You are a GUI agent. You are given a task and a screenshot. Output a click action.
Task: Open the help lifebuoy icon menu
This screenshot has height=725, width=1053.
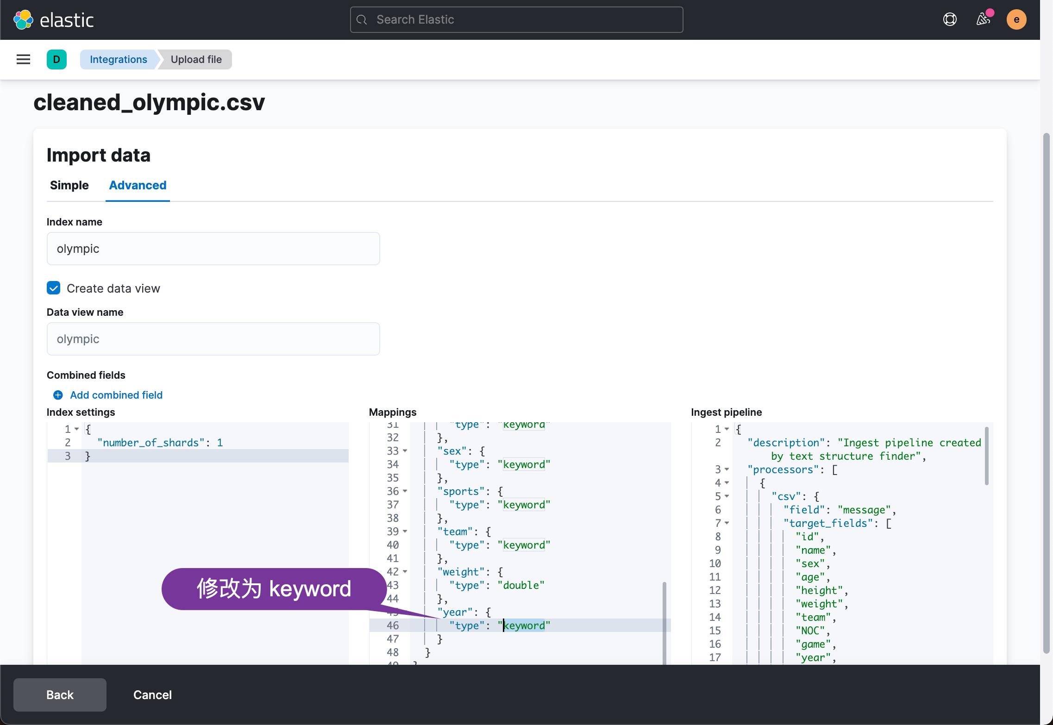[x=950, y=19]
